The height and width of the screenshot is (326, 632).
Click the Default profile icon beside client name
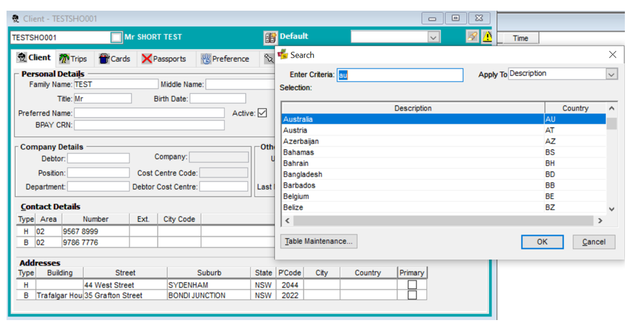(270, 37)
